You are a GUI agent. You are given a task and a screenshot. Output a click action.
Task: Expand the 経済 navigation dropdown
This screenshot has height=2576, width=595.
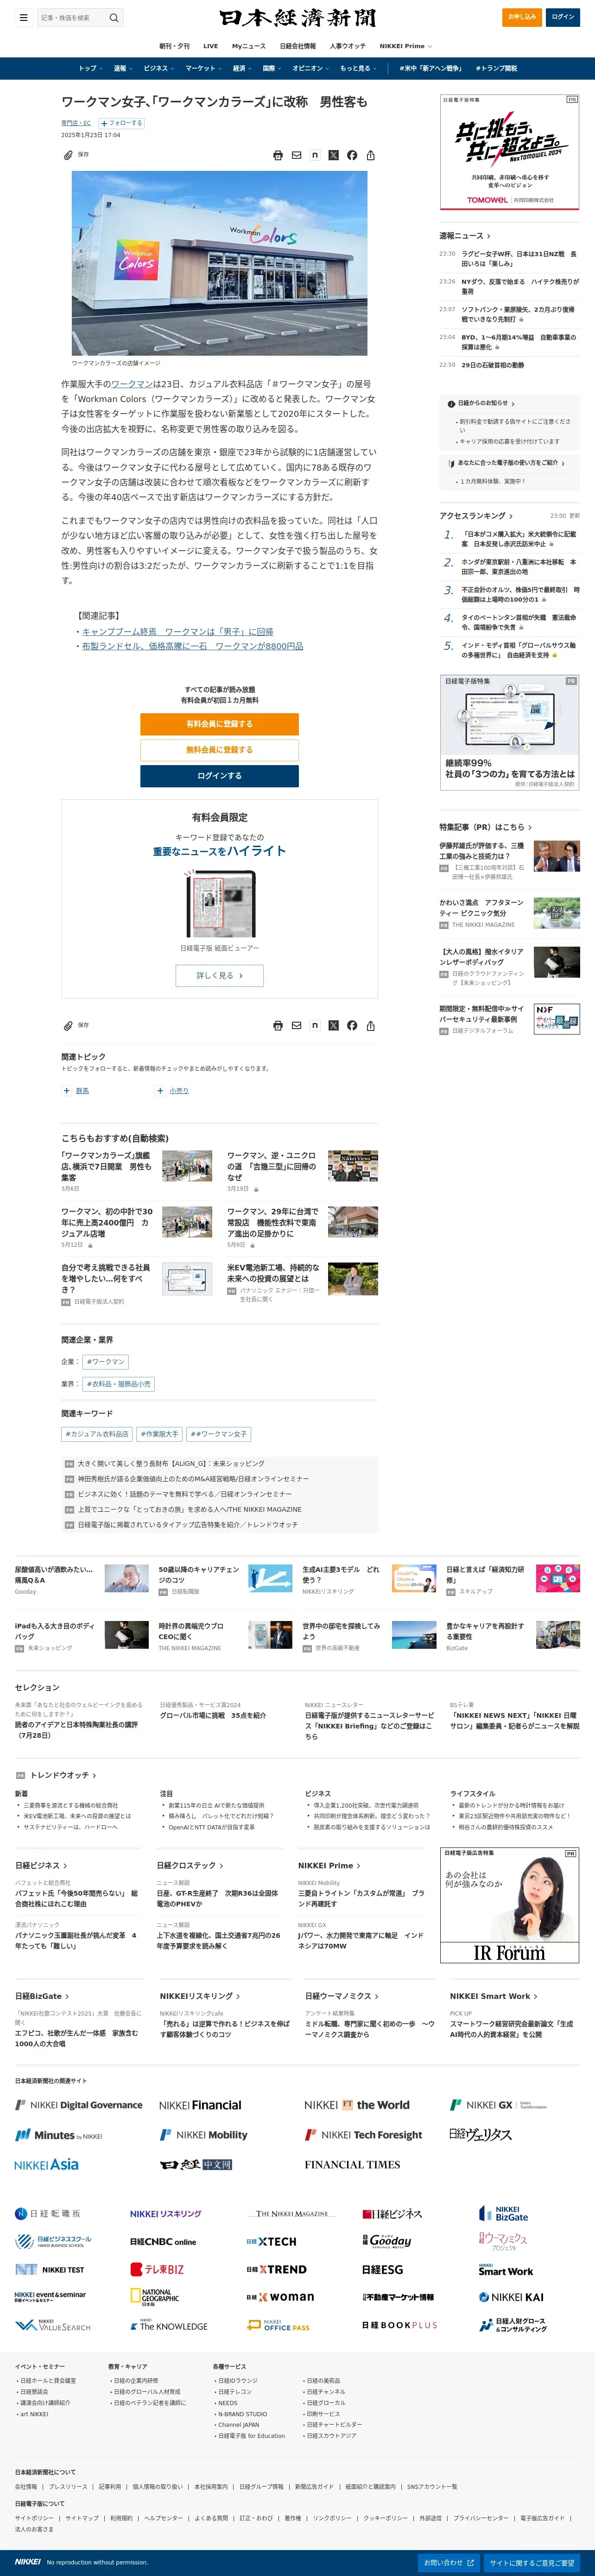(242, 68)
